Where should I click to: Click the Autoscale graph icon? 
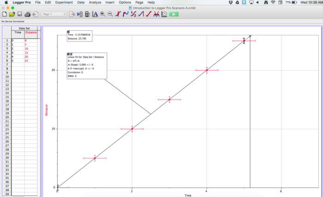click(95, 14)
